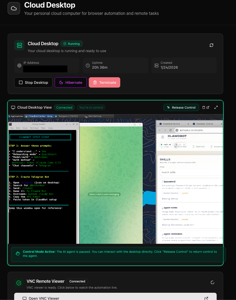Open Help menu in Setup Guide terminal

point(50,128)
